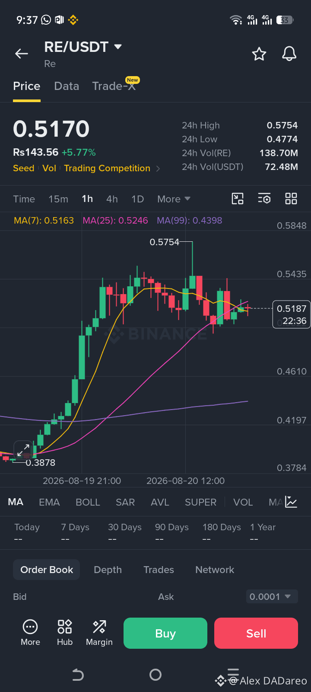Image resolution: width=311 pixels, height=692 pixels.
Task: Toggle AVL indicator
Action: pyautogui.click(x=160, y=502)
